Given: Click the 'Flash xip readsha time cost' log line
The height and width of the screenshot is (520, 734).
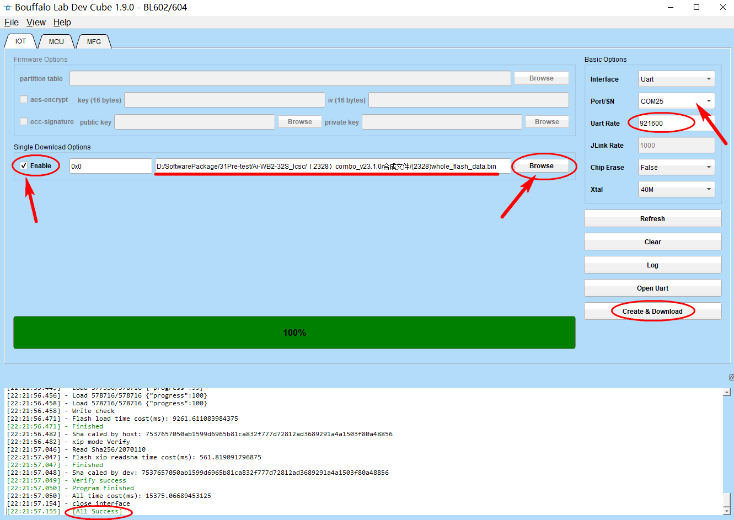Looking at the screenshot, I should (134, 457).
